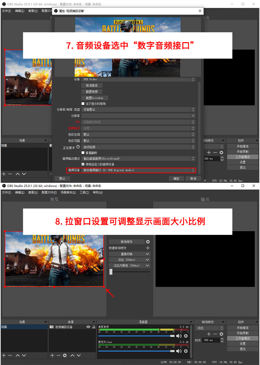Add a source with the plus icon in 来源 panel

coord(52,355)
